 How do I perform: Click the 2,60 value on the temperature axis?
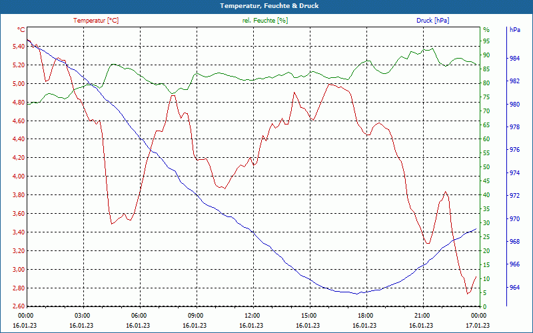click(19, 306)
